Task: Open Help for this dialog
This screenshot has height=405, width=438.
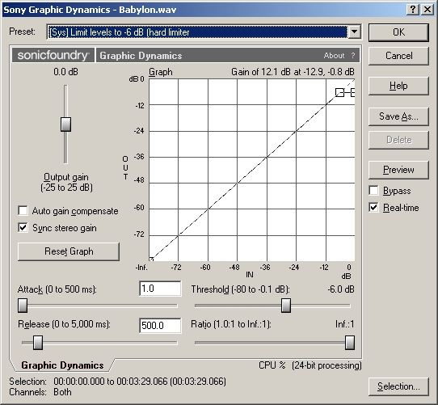Action: coord(398,86)
